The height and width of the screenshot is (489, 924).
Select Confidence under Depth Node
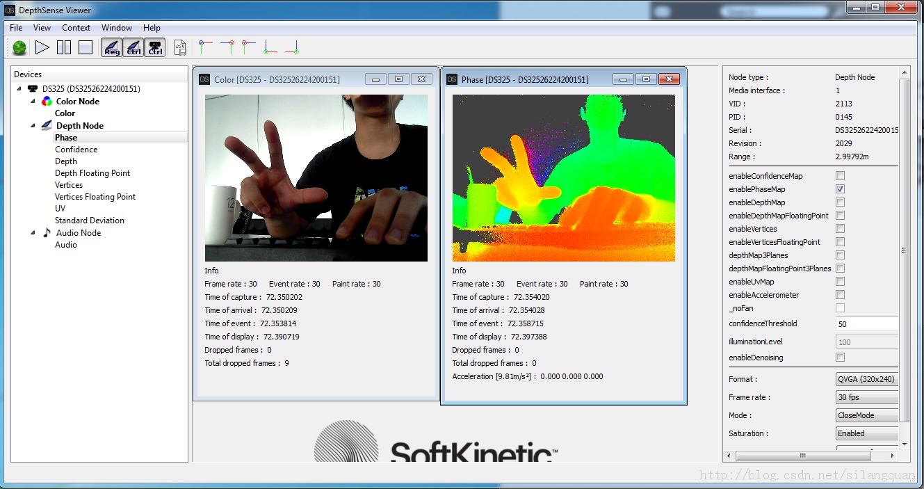click(x=76, y=150)
